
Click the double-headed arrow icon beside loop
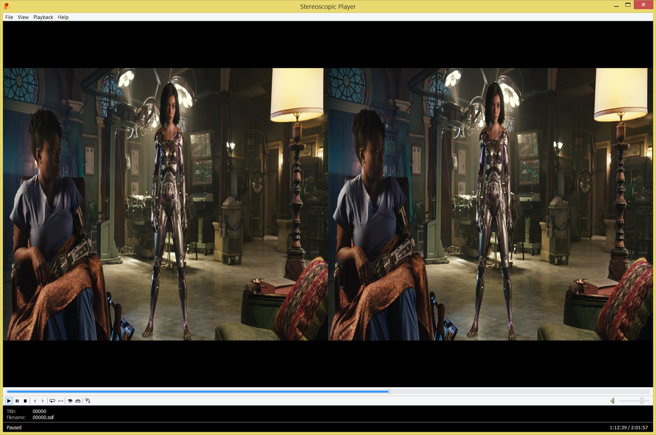[60, 401]
